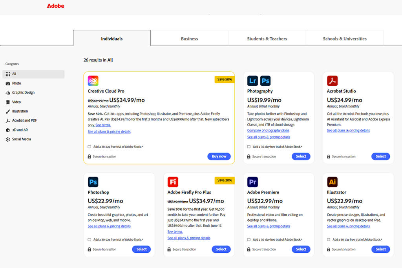See all plans link on Firefly card

189,238
